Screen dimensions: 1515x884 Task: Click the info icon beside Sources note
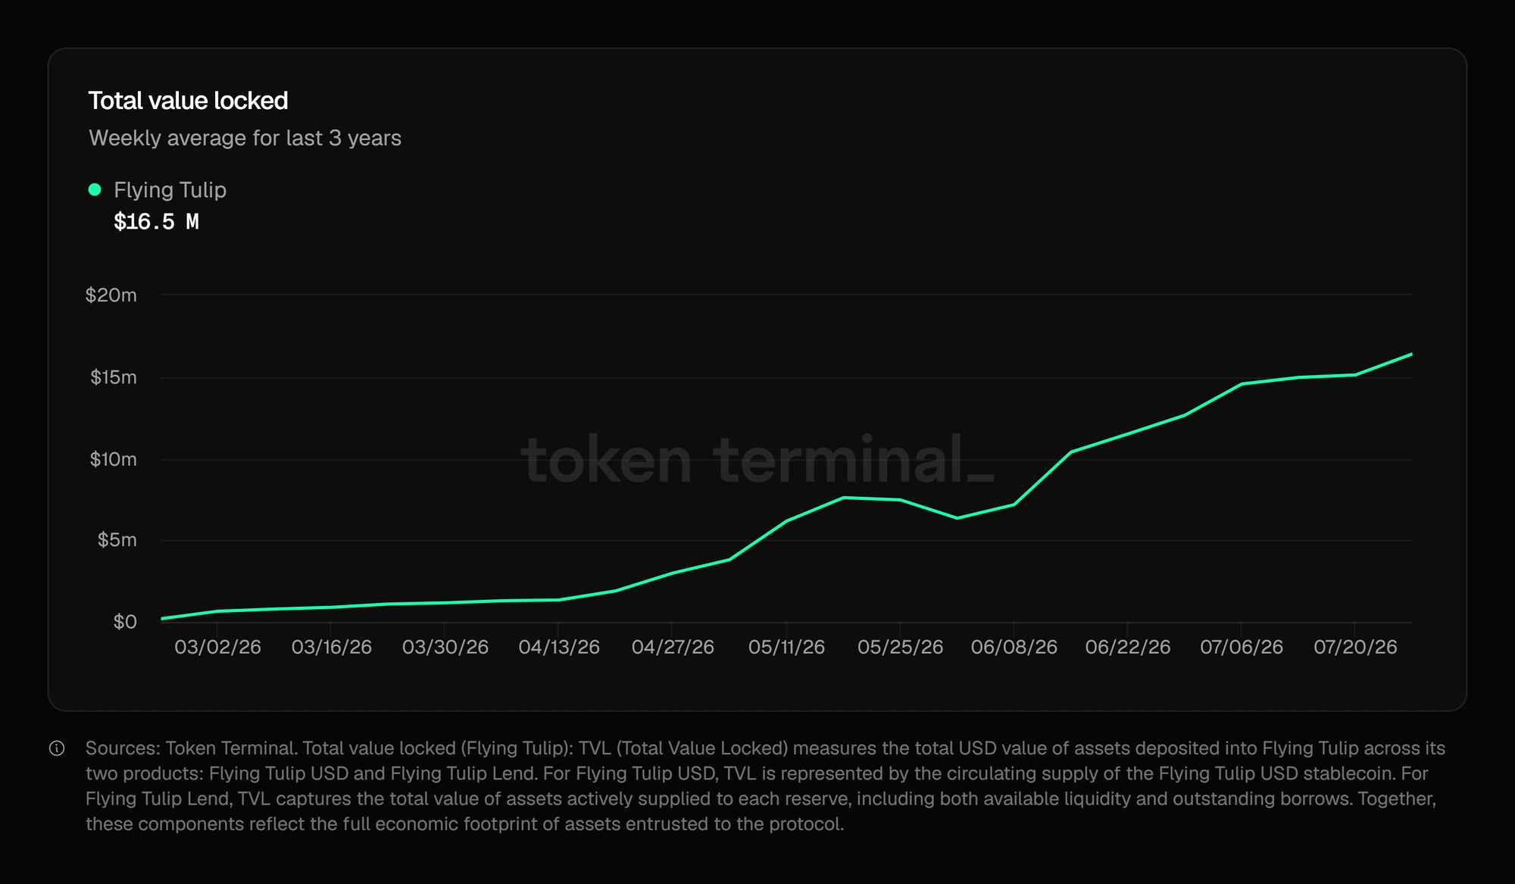point(57,748)
